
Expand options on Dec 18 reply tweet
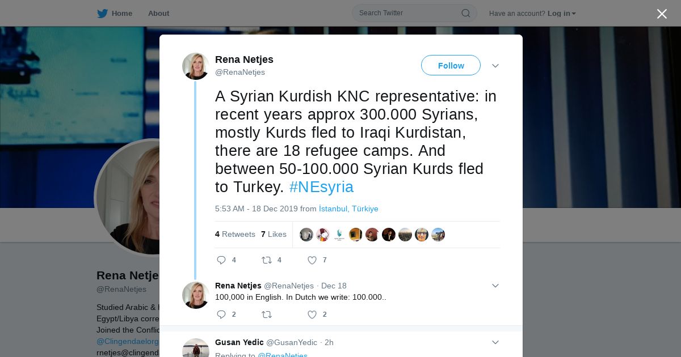click(495, 286)
